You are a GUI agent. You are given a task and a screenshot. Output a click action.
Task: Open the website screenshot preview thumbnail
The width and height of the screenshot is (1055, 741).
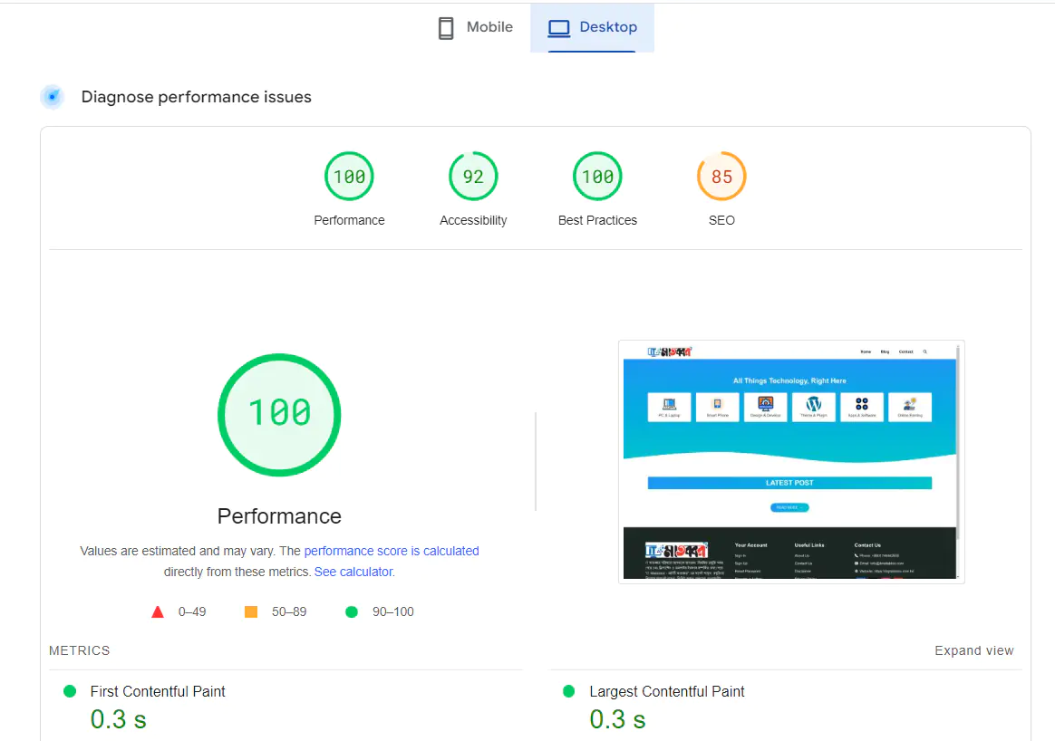[x=790, y=461]
